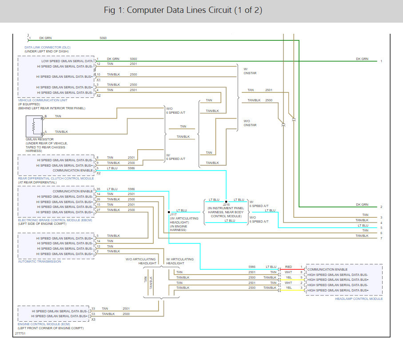Select the "(AT REAR DIFFERENTIAL)" note

coord(37,183)
